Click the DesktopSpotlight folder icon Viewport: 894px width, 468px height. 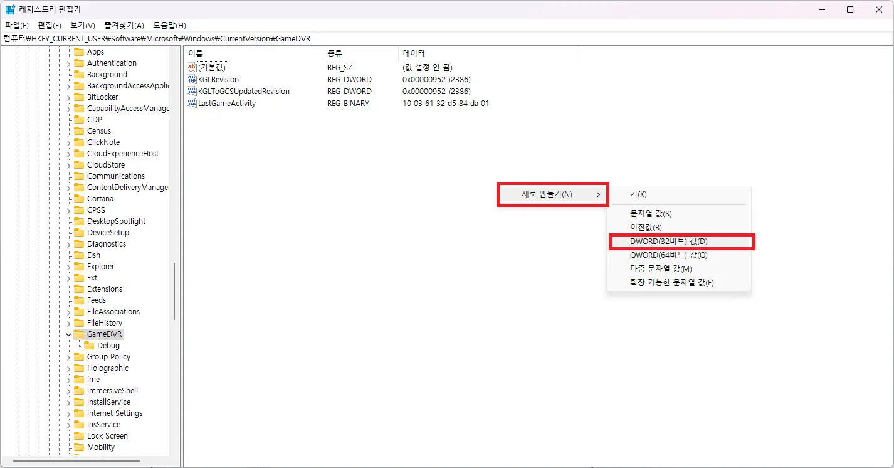pyautogui.click(x=79, y=221)
